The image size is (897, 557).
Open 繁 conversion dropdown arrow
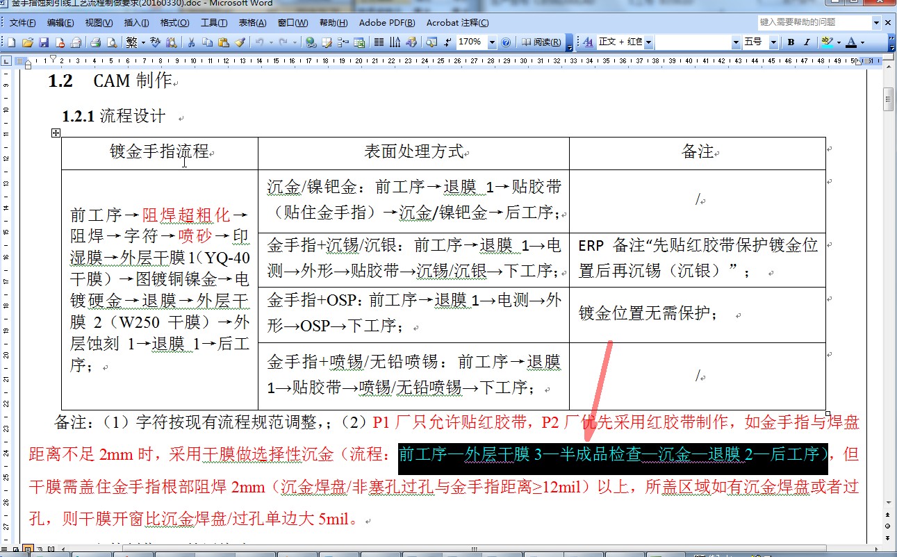143,42
